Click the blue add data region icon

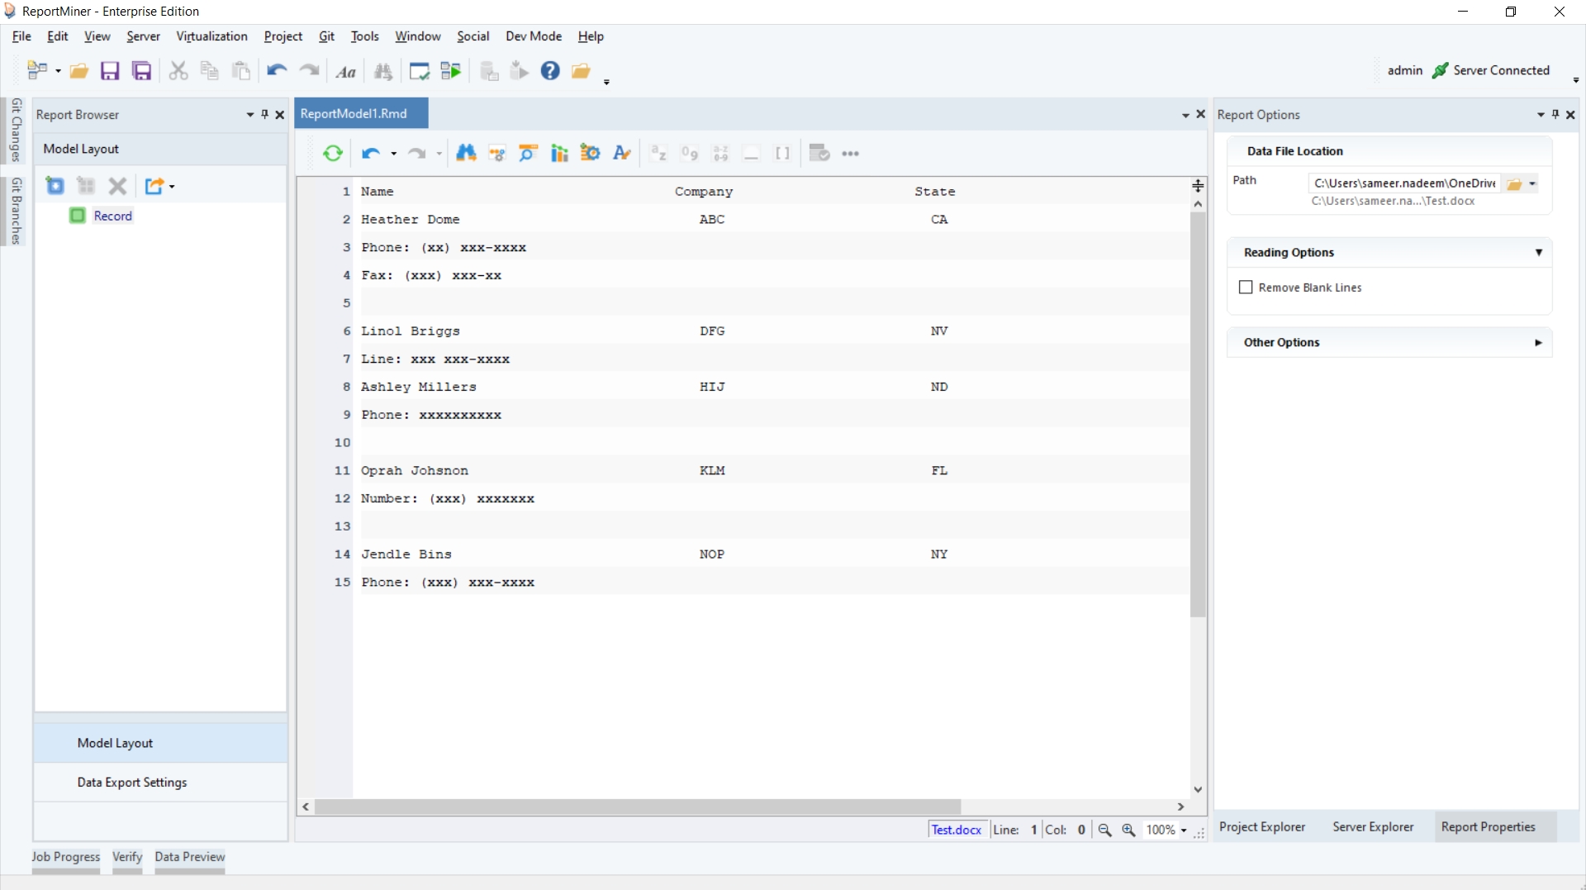pos(55,186)
